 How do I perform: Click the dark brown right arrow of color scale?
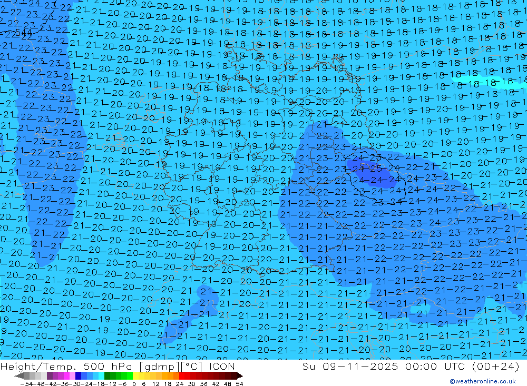pos(240,375)
